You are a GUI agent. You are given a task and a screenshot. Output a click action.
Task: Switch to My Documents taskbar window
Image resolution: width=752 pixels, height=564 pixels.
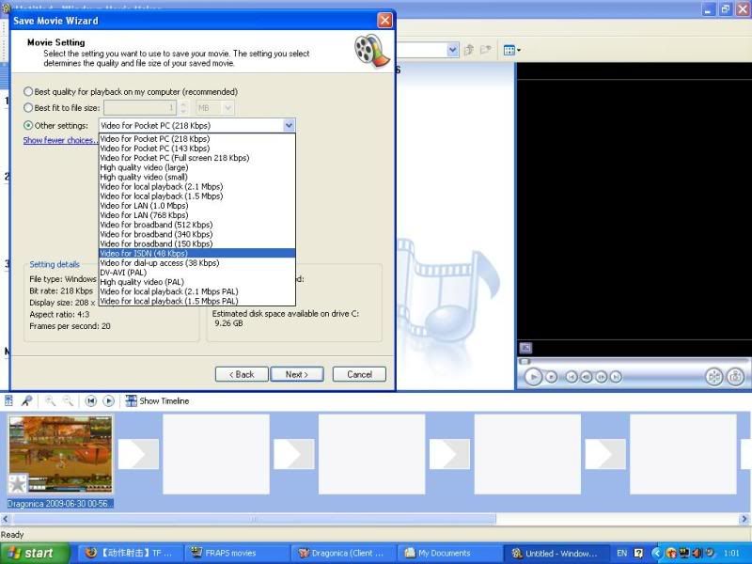click(x=450, y=554)
